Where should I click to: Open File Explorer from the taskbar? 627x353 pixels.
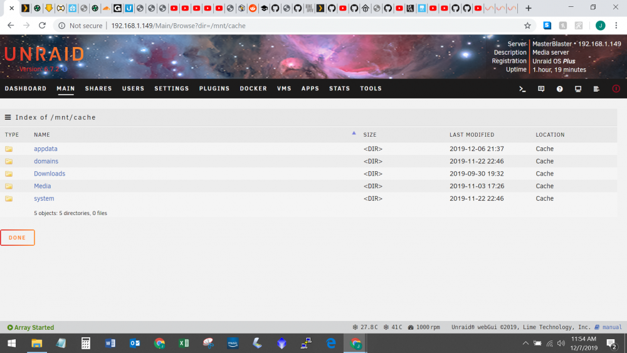pyautogui.click(x=37, y=343)
